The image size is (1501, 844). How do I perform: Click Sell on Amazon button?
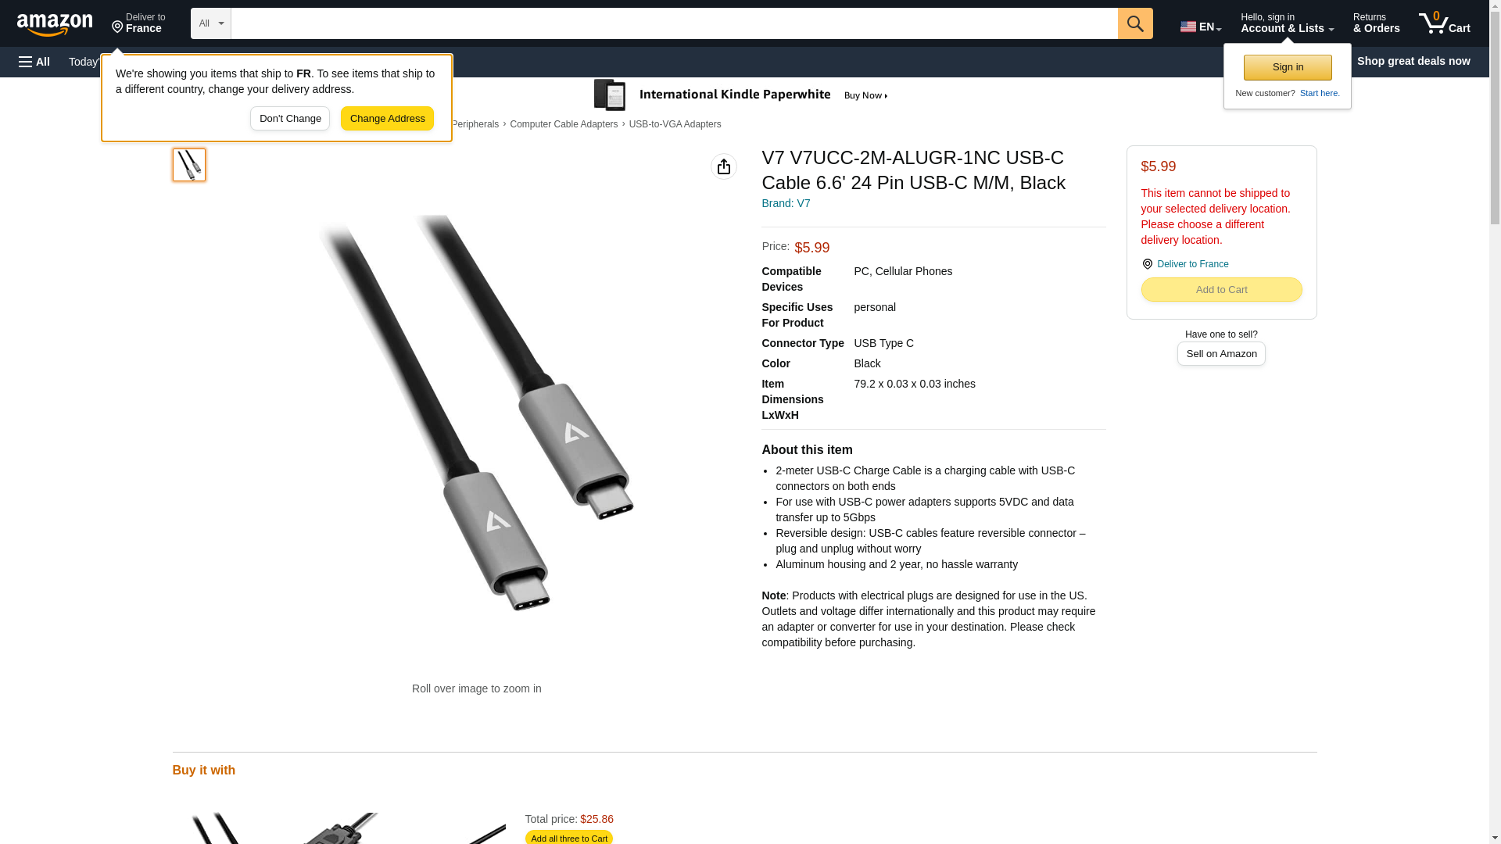[x=1221, y=354]
